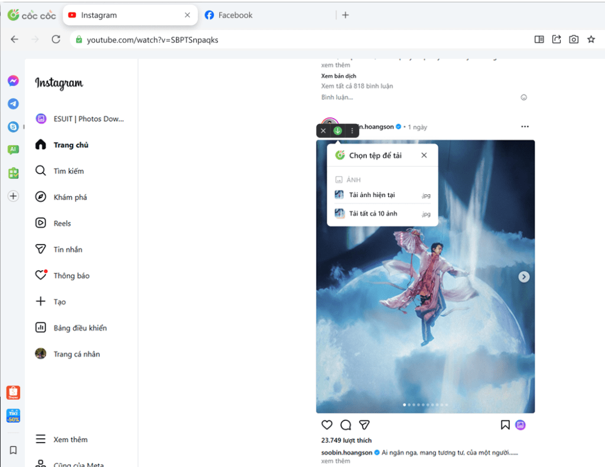Click the Shopee sidebar icon

click(x=13, y=393)
